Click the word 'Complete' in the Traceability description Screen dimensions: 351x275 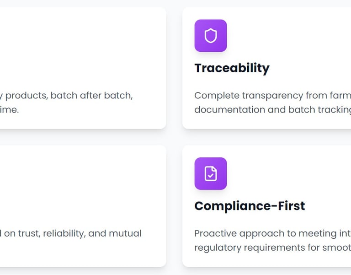click(213, 96)
